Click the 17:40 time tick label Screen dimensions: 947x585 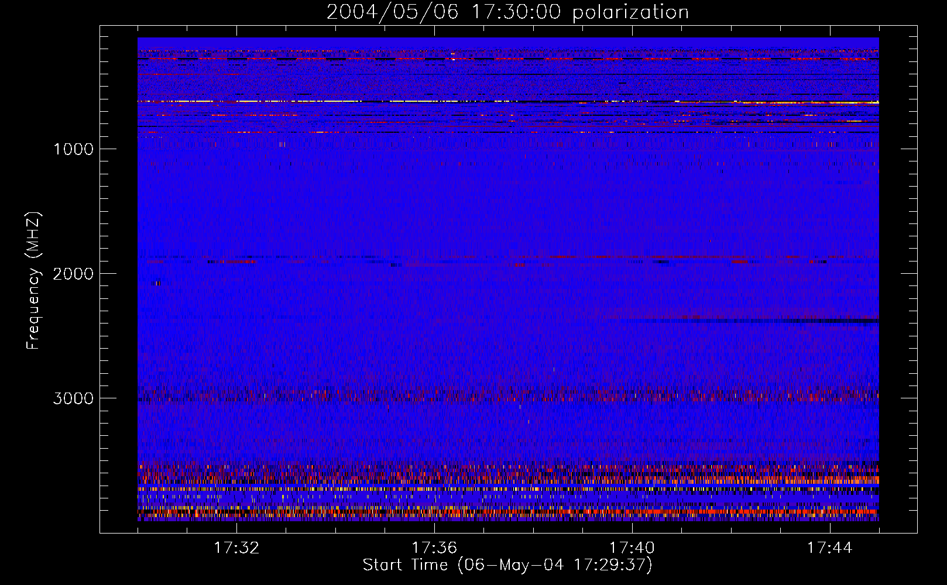pyautogui.click(x=632, y=548)
